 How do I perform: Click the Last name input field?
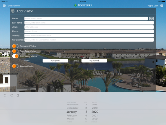[89, 23]
